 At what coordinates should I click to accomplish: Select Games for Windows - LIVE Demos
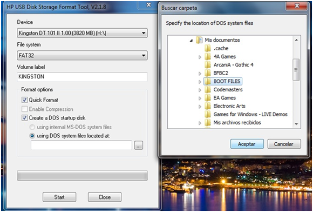[x=250, y=114]
